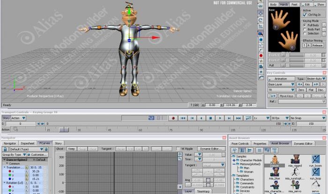Toggle the loop playback icon
Screen dimensions: 328x194
tap(248, 118)
